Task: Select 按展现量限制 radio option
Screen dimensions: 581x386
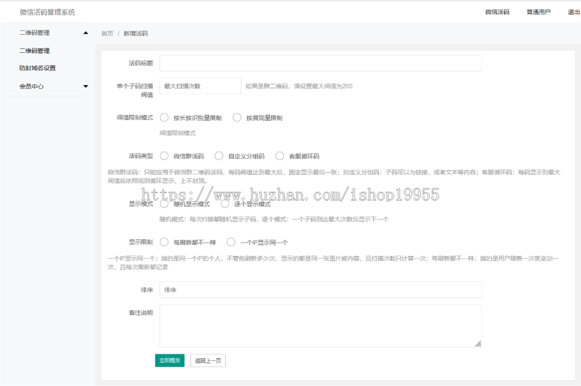Action: [x=237, y=117]
